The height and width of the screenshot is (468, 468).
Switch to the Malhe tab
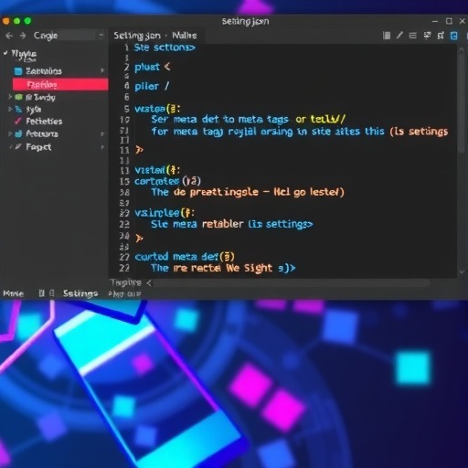pos(185,36)
